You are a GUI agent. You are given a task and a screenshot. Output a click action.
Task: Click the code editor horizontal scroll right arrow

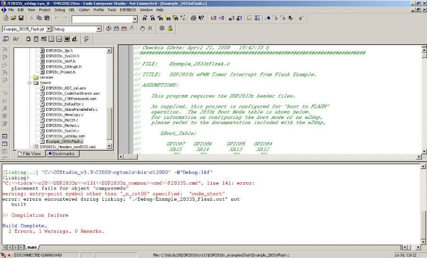click(419, 157)
